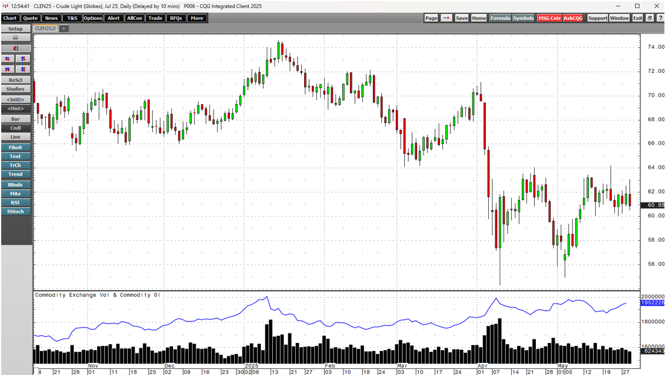The width and height of the screenshot is (665, 375).
Task: Click the page minus-plus icon in the top toolbar
Action: [x=446, y=18]
